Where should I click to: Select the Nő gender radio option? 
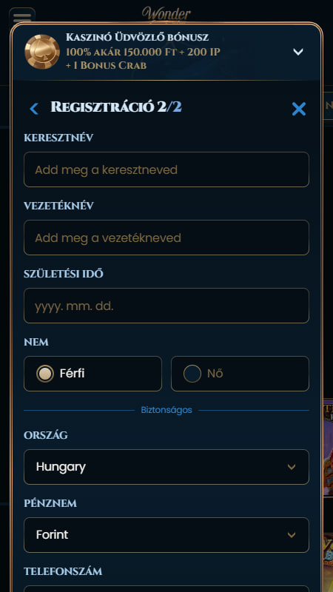[x=240, y=374]
